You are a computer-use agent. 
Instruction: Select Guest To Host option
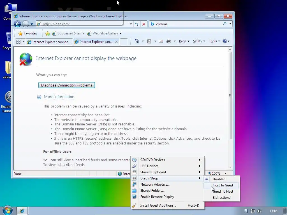[x=221, y=191]
